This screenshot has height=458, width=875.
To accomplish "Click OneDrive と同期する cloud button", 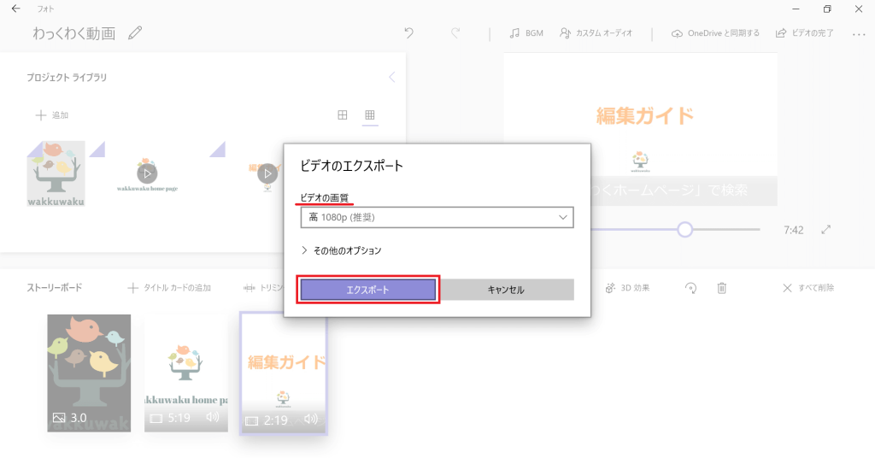I will click(715, 33).
